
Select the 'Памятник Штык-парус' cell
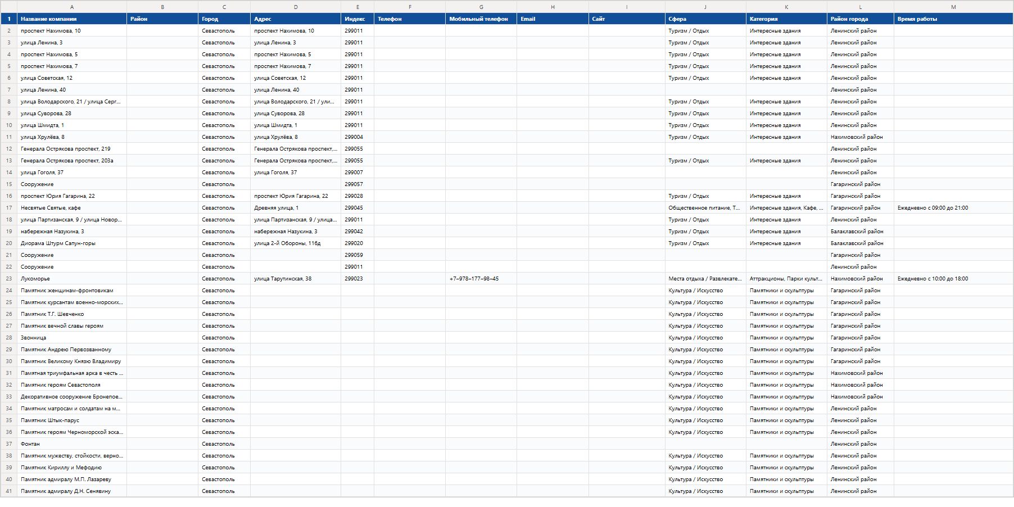[72, 420]
